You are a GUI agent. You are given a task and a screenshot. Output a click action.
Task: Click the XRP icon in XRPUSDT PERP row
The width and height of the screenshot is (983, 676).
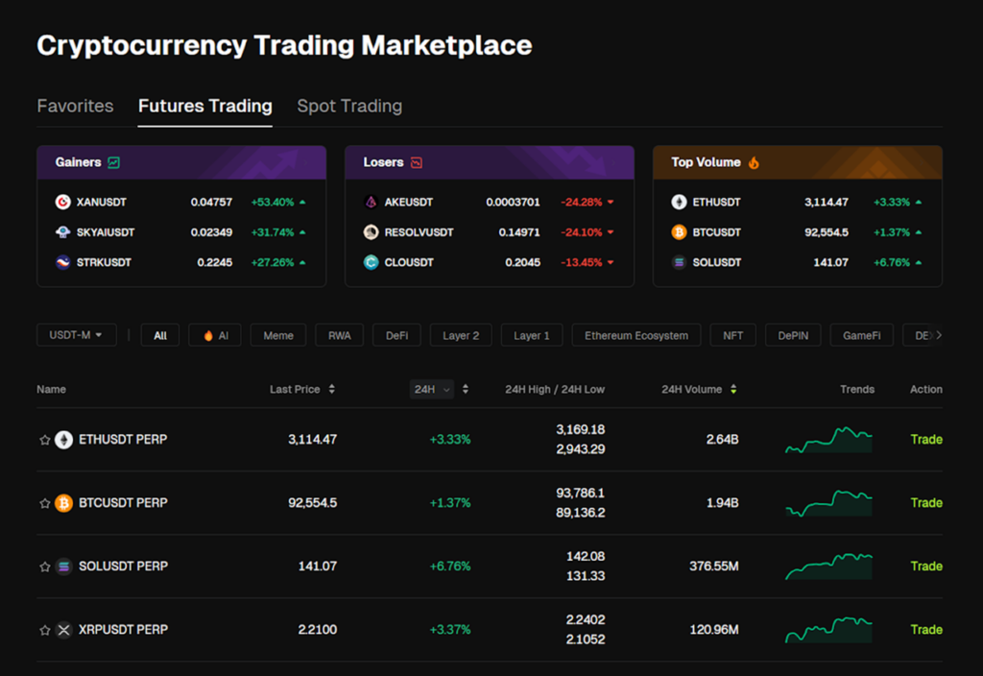[64, 629]
